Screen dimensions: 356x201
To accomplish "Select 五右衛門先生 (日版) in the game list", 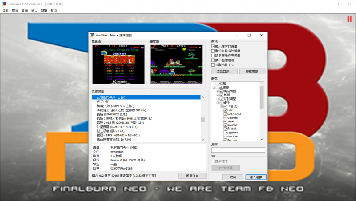I will click(x=146, y=97).
